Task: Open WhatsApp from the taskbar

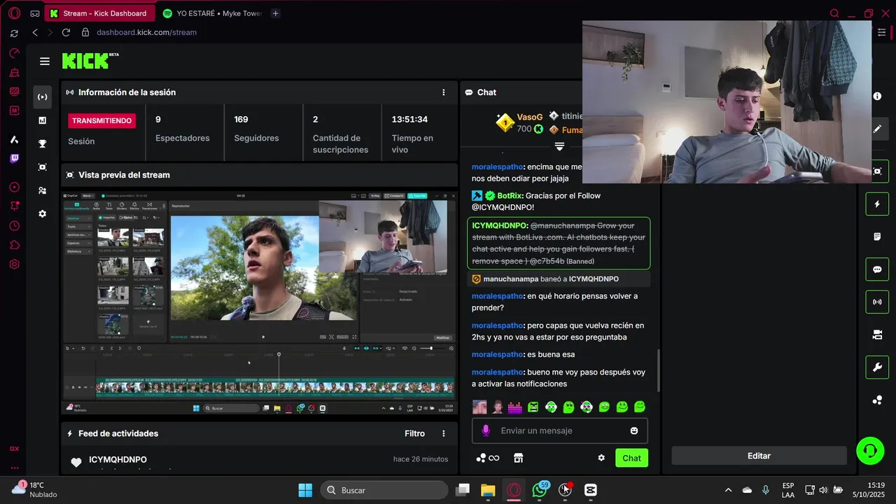Action: click(540, 490)
